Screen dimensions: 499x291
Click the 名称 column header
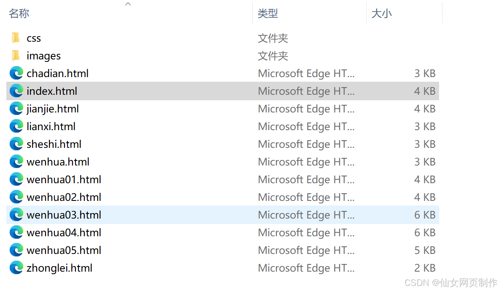(x=19, y=13)
